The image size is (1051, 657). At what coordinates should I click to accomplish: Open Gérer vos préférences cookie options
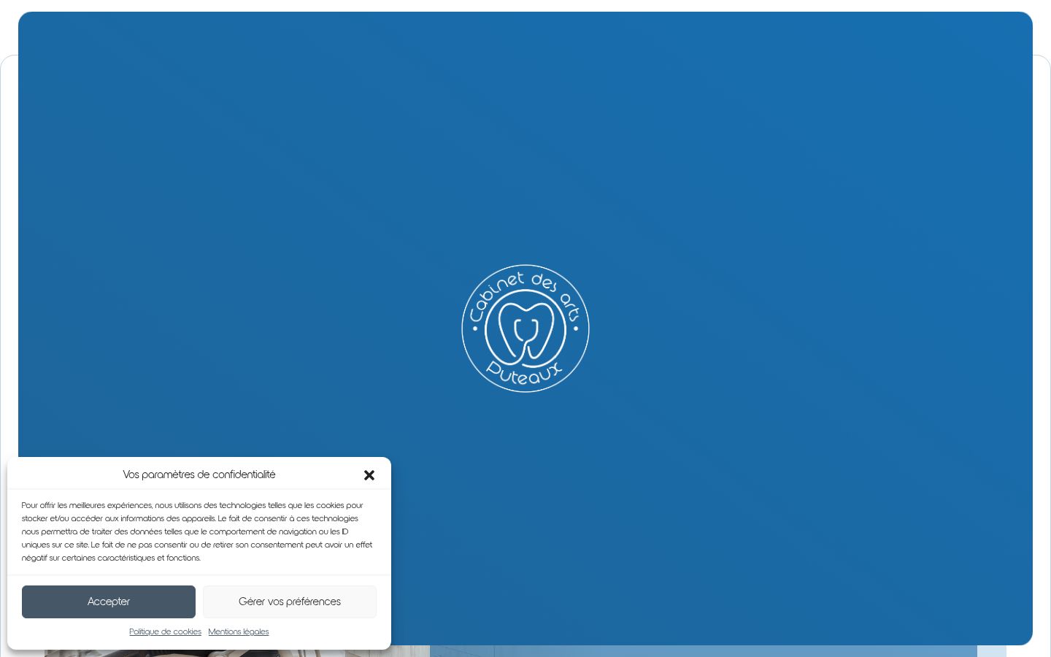coord(290,602)
